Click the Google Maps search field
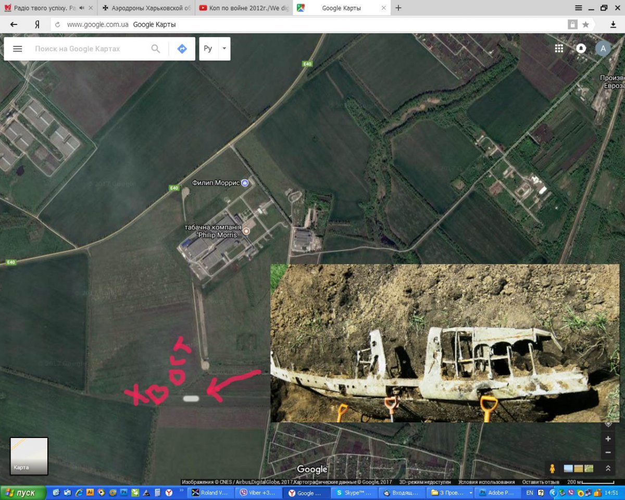This screenshot has width=625, height=500. (89, 48)
